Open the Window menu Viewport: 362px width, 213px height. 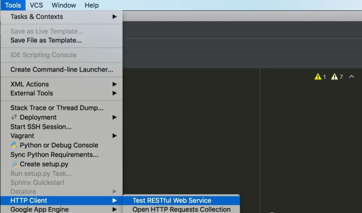point(64,5)
